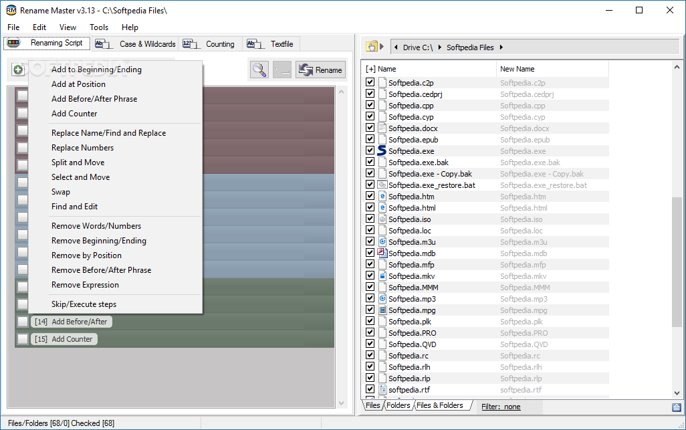Click the Softpedia.docx document icon
This screenshot has height=430, width=686.
point(382,128)
